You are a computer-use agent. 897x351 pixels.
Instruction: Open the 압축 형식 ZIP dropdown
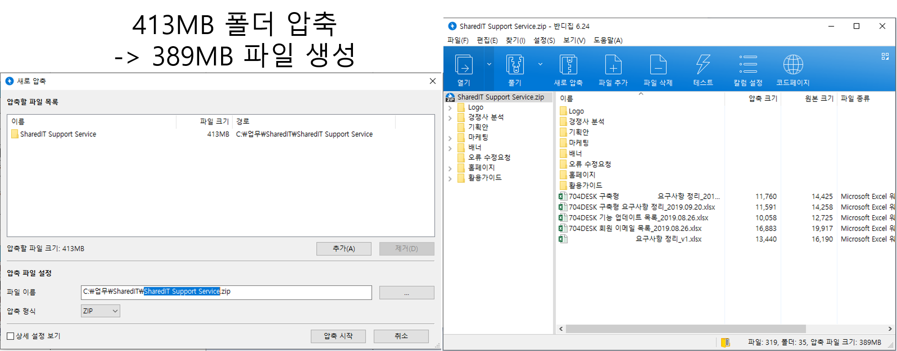coord(100,311)
